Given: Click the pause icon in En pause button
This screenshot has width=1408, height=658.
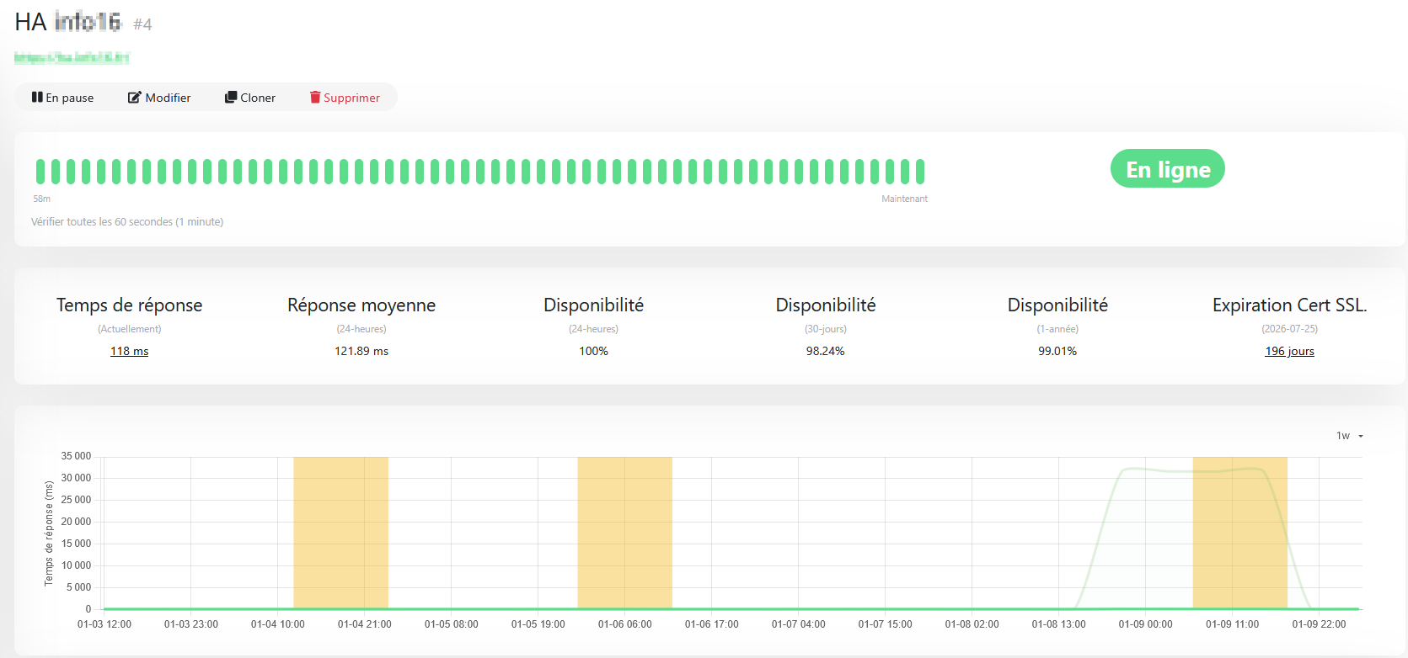Looking at the screenshot, I should coord(37,98).
